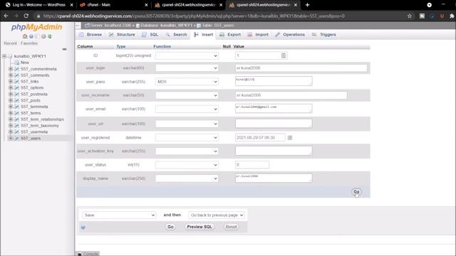This screenshot has width=456, height=256.
Task: Select SST_posts table in tree
Action: coord(30,100)
